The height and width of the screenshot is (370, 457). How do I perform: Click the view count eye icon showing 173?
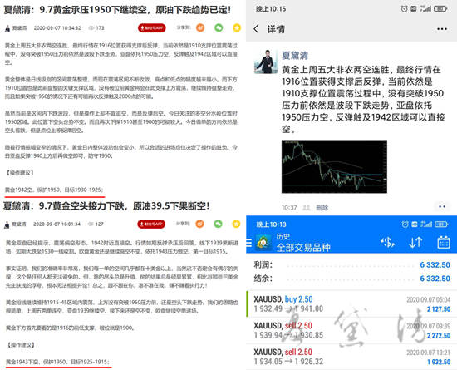pos(91,28)
